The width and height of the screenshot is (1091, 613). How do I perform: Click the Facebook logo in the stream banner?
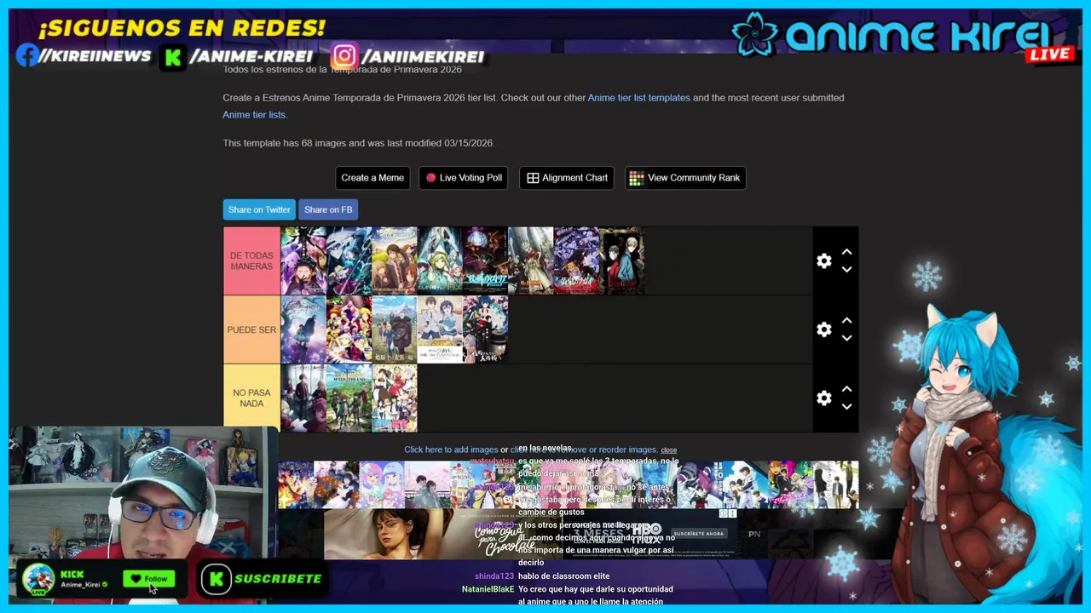tap(27, 56)
